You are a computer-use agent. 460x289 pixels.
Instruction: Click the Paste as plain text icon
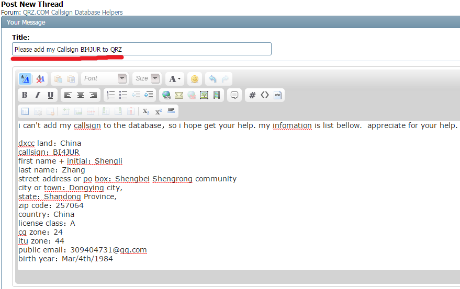58,79
